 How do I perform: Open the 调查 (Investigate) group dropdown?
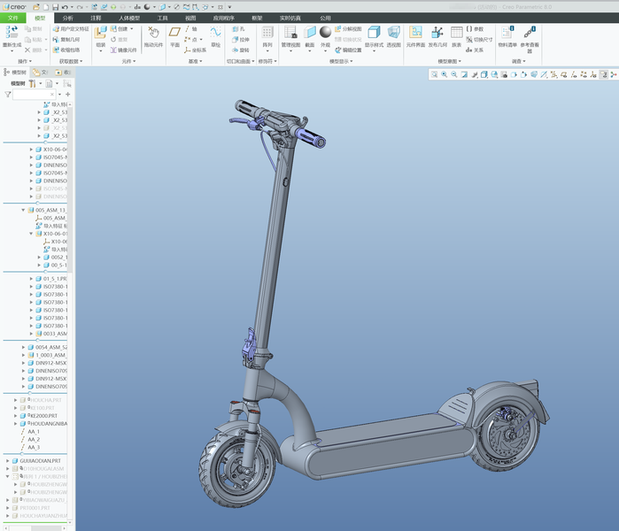(x=519, y=61)
